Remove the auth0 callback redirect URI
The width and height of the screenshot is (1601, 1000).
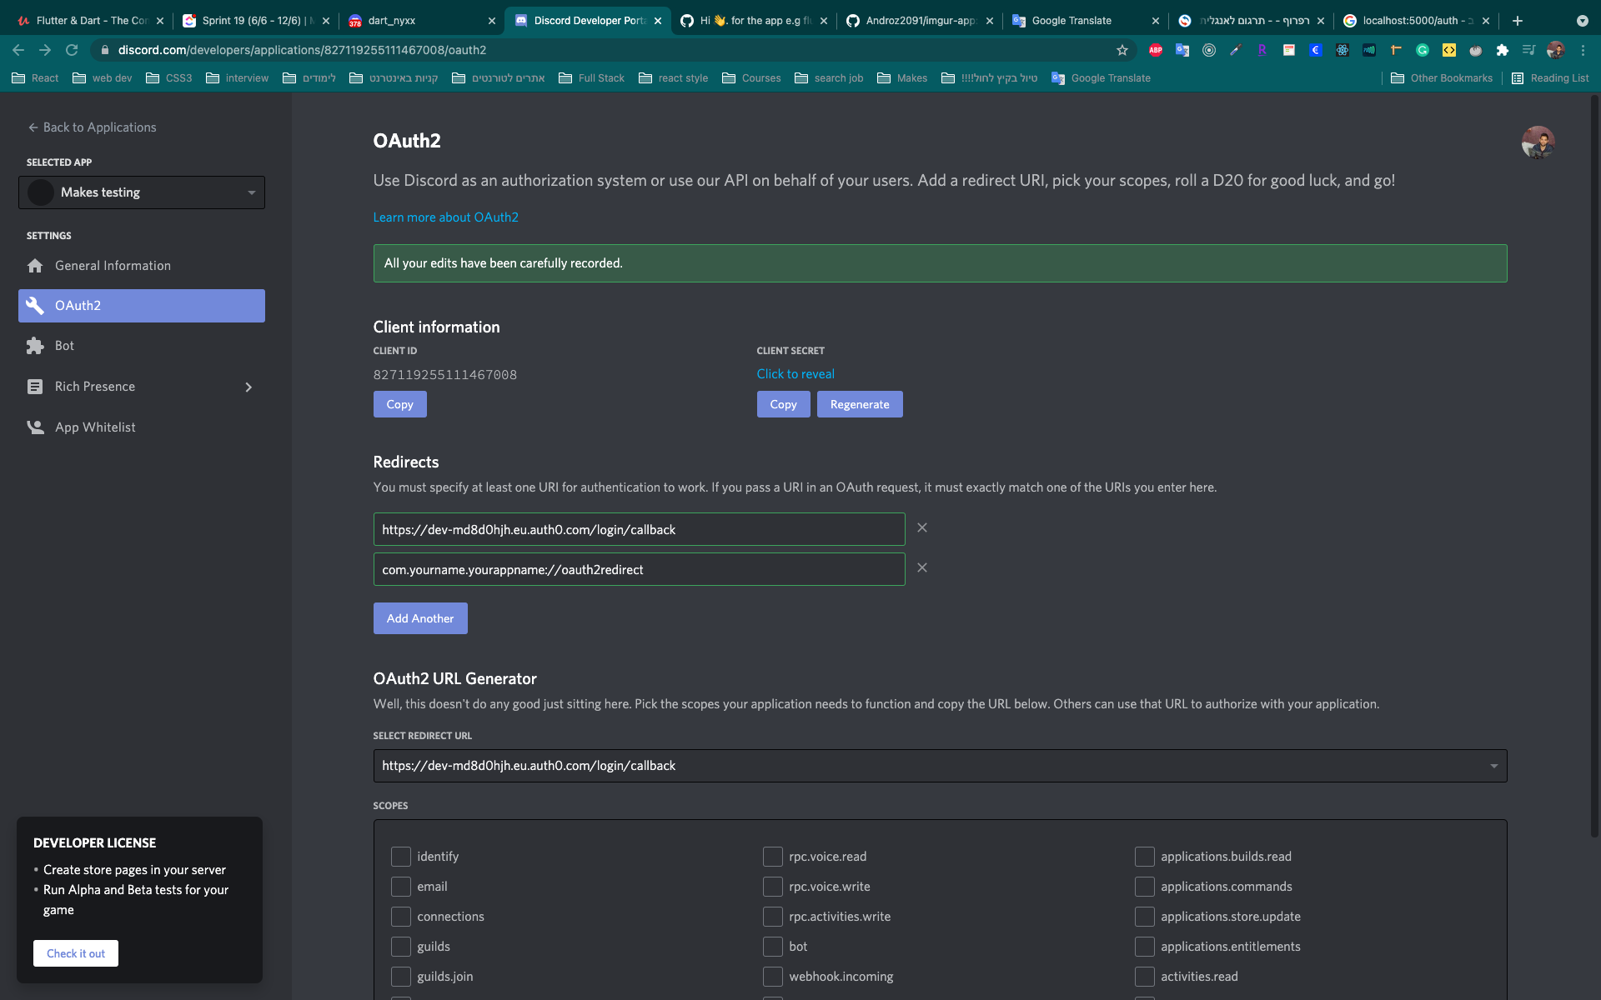(922, 527)
